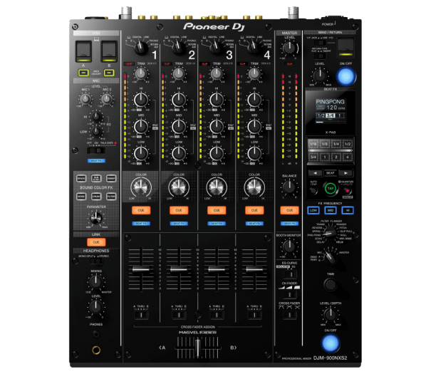The image size is (431, 374).
Task: Click the BOOTH MONITOR knob
Action: tap(289, 246)
